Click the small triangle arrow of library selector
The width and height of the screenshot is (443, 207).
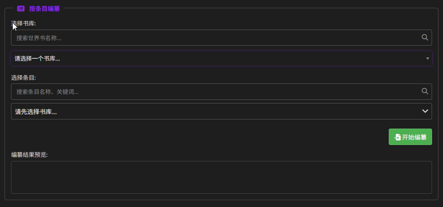point(428,58)
